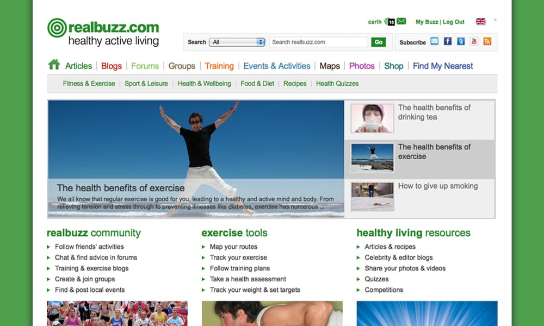Open the Search category 'All' dropdown
Screen dimensions: 544x326
(237, 42)
